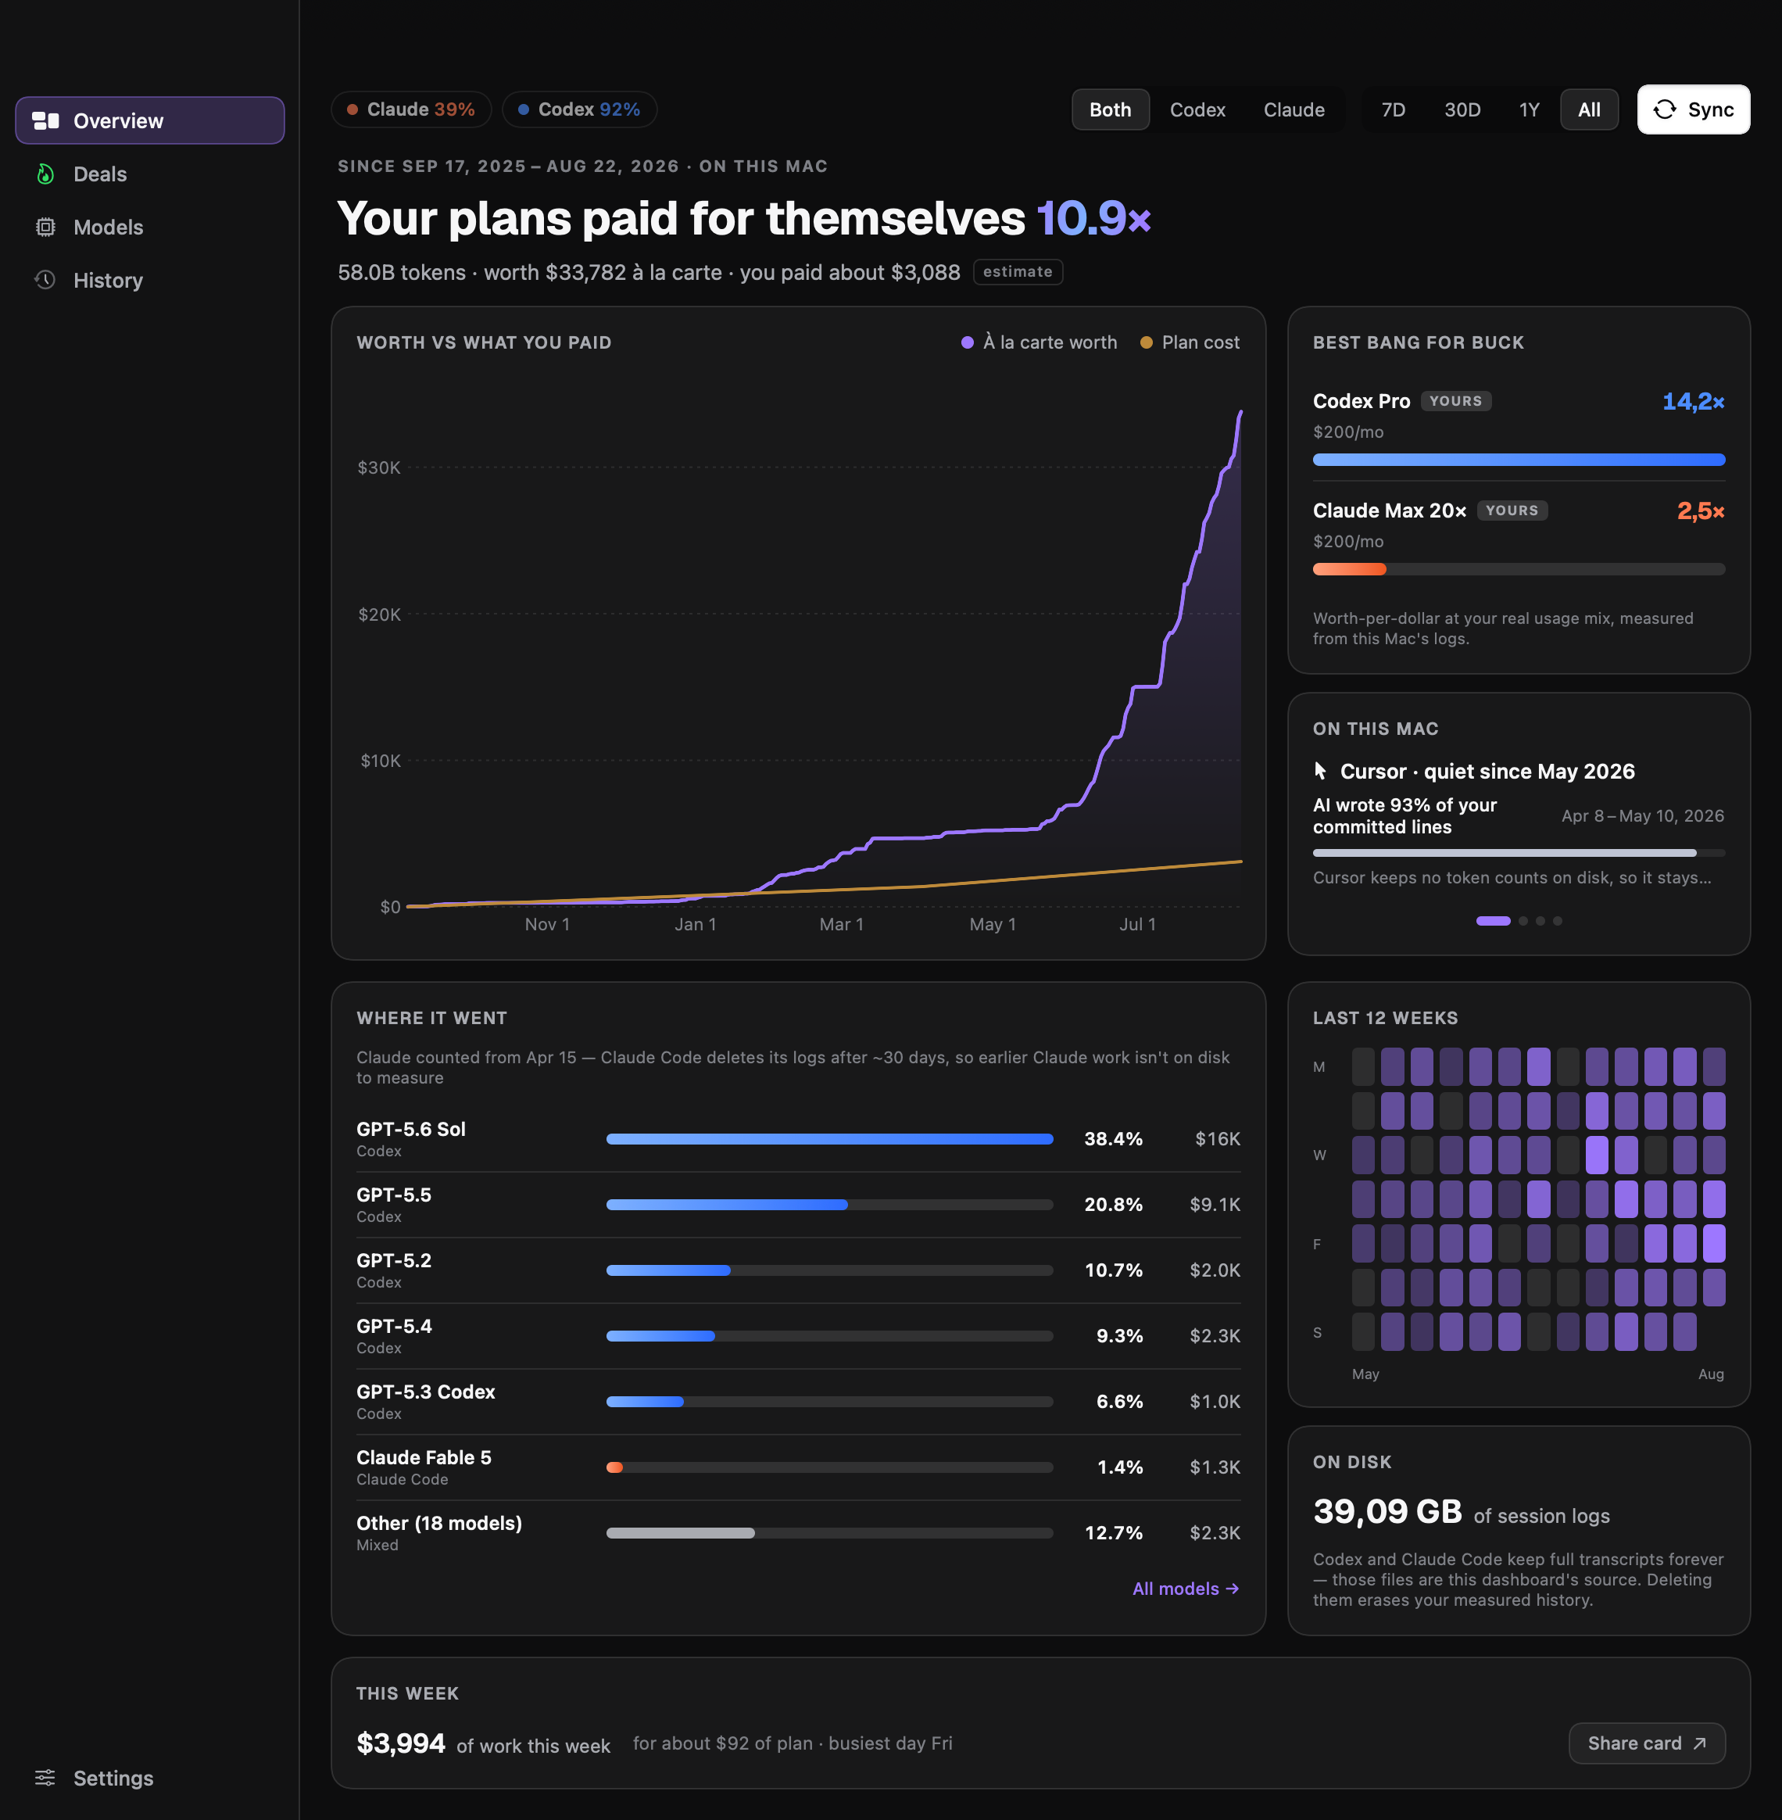Click the GPT-5.2 model row name
This screenshot has width=1782, height=1820.
(x=394, y=1260)
